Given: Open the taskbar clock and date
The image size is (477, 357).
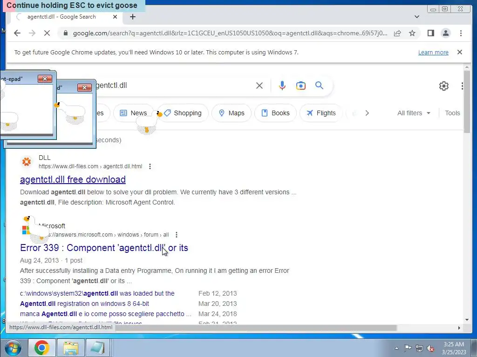Looking at the screenshot, I should tap(454, 348).
